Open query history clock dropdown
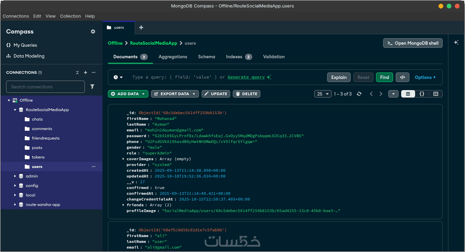This screenshot has height=252, width=465. pos(118,77)
